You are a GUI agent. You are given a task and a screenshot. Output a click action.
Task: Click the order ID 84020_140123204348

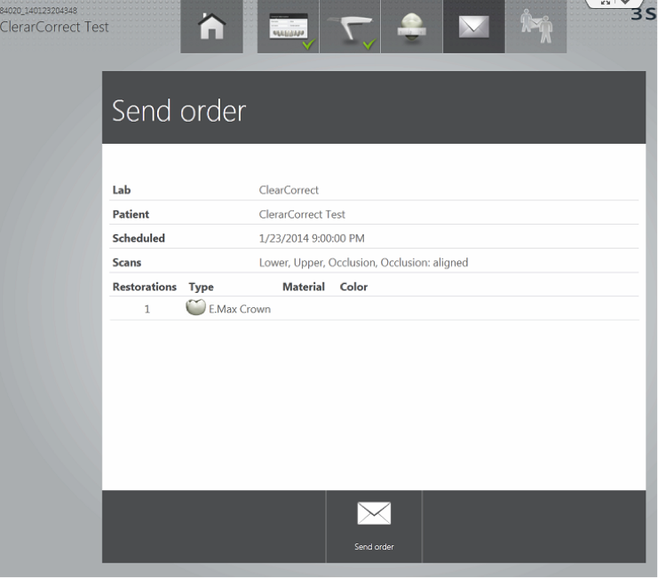pyautogui.click(x=38, y=11)
